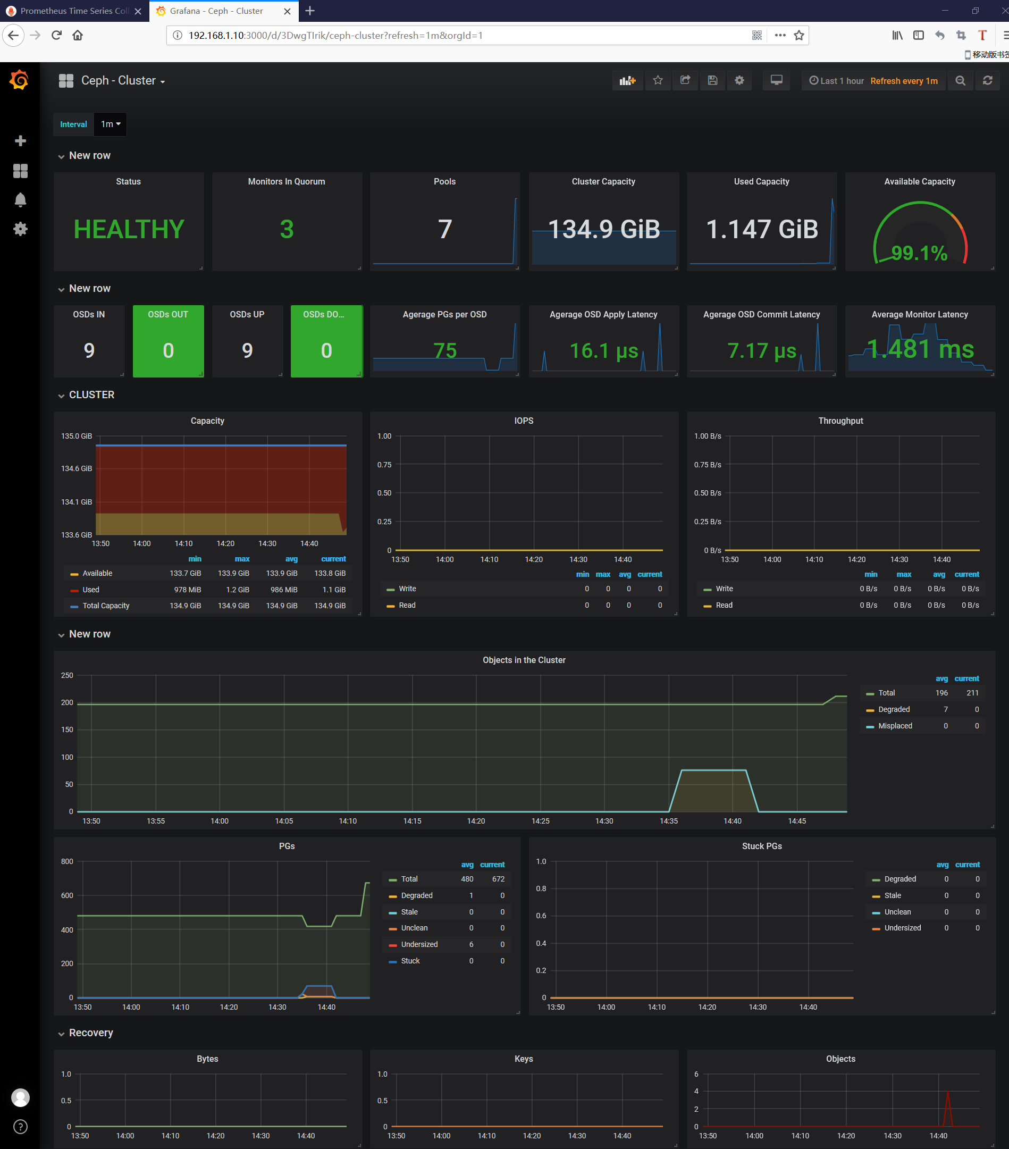Click the Objects in the Cluster panel title
1009x1149 pixels.
pos(523,660)
